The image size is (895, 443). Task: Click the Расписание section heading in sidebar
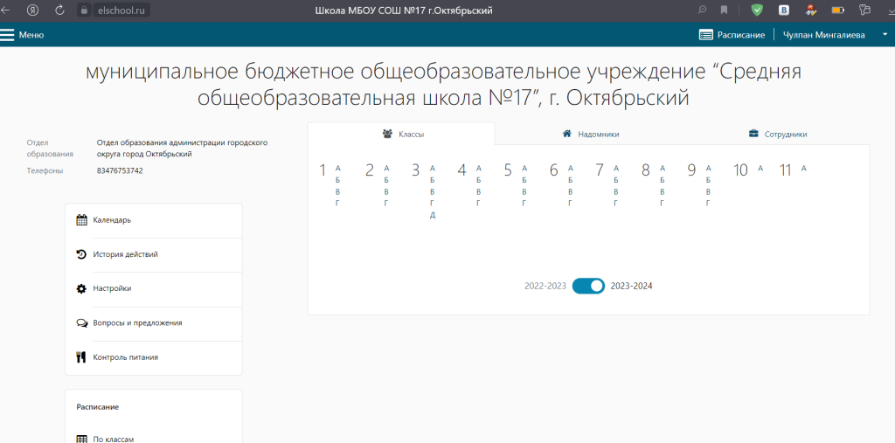[98, 407]
